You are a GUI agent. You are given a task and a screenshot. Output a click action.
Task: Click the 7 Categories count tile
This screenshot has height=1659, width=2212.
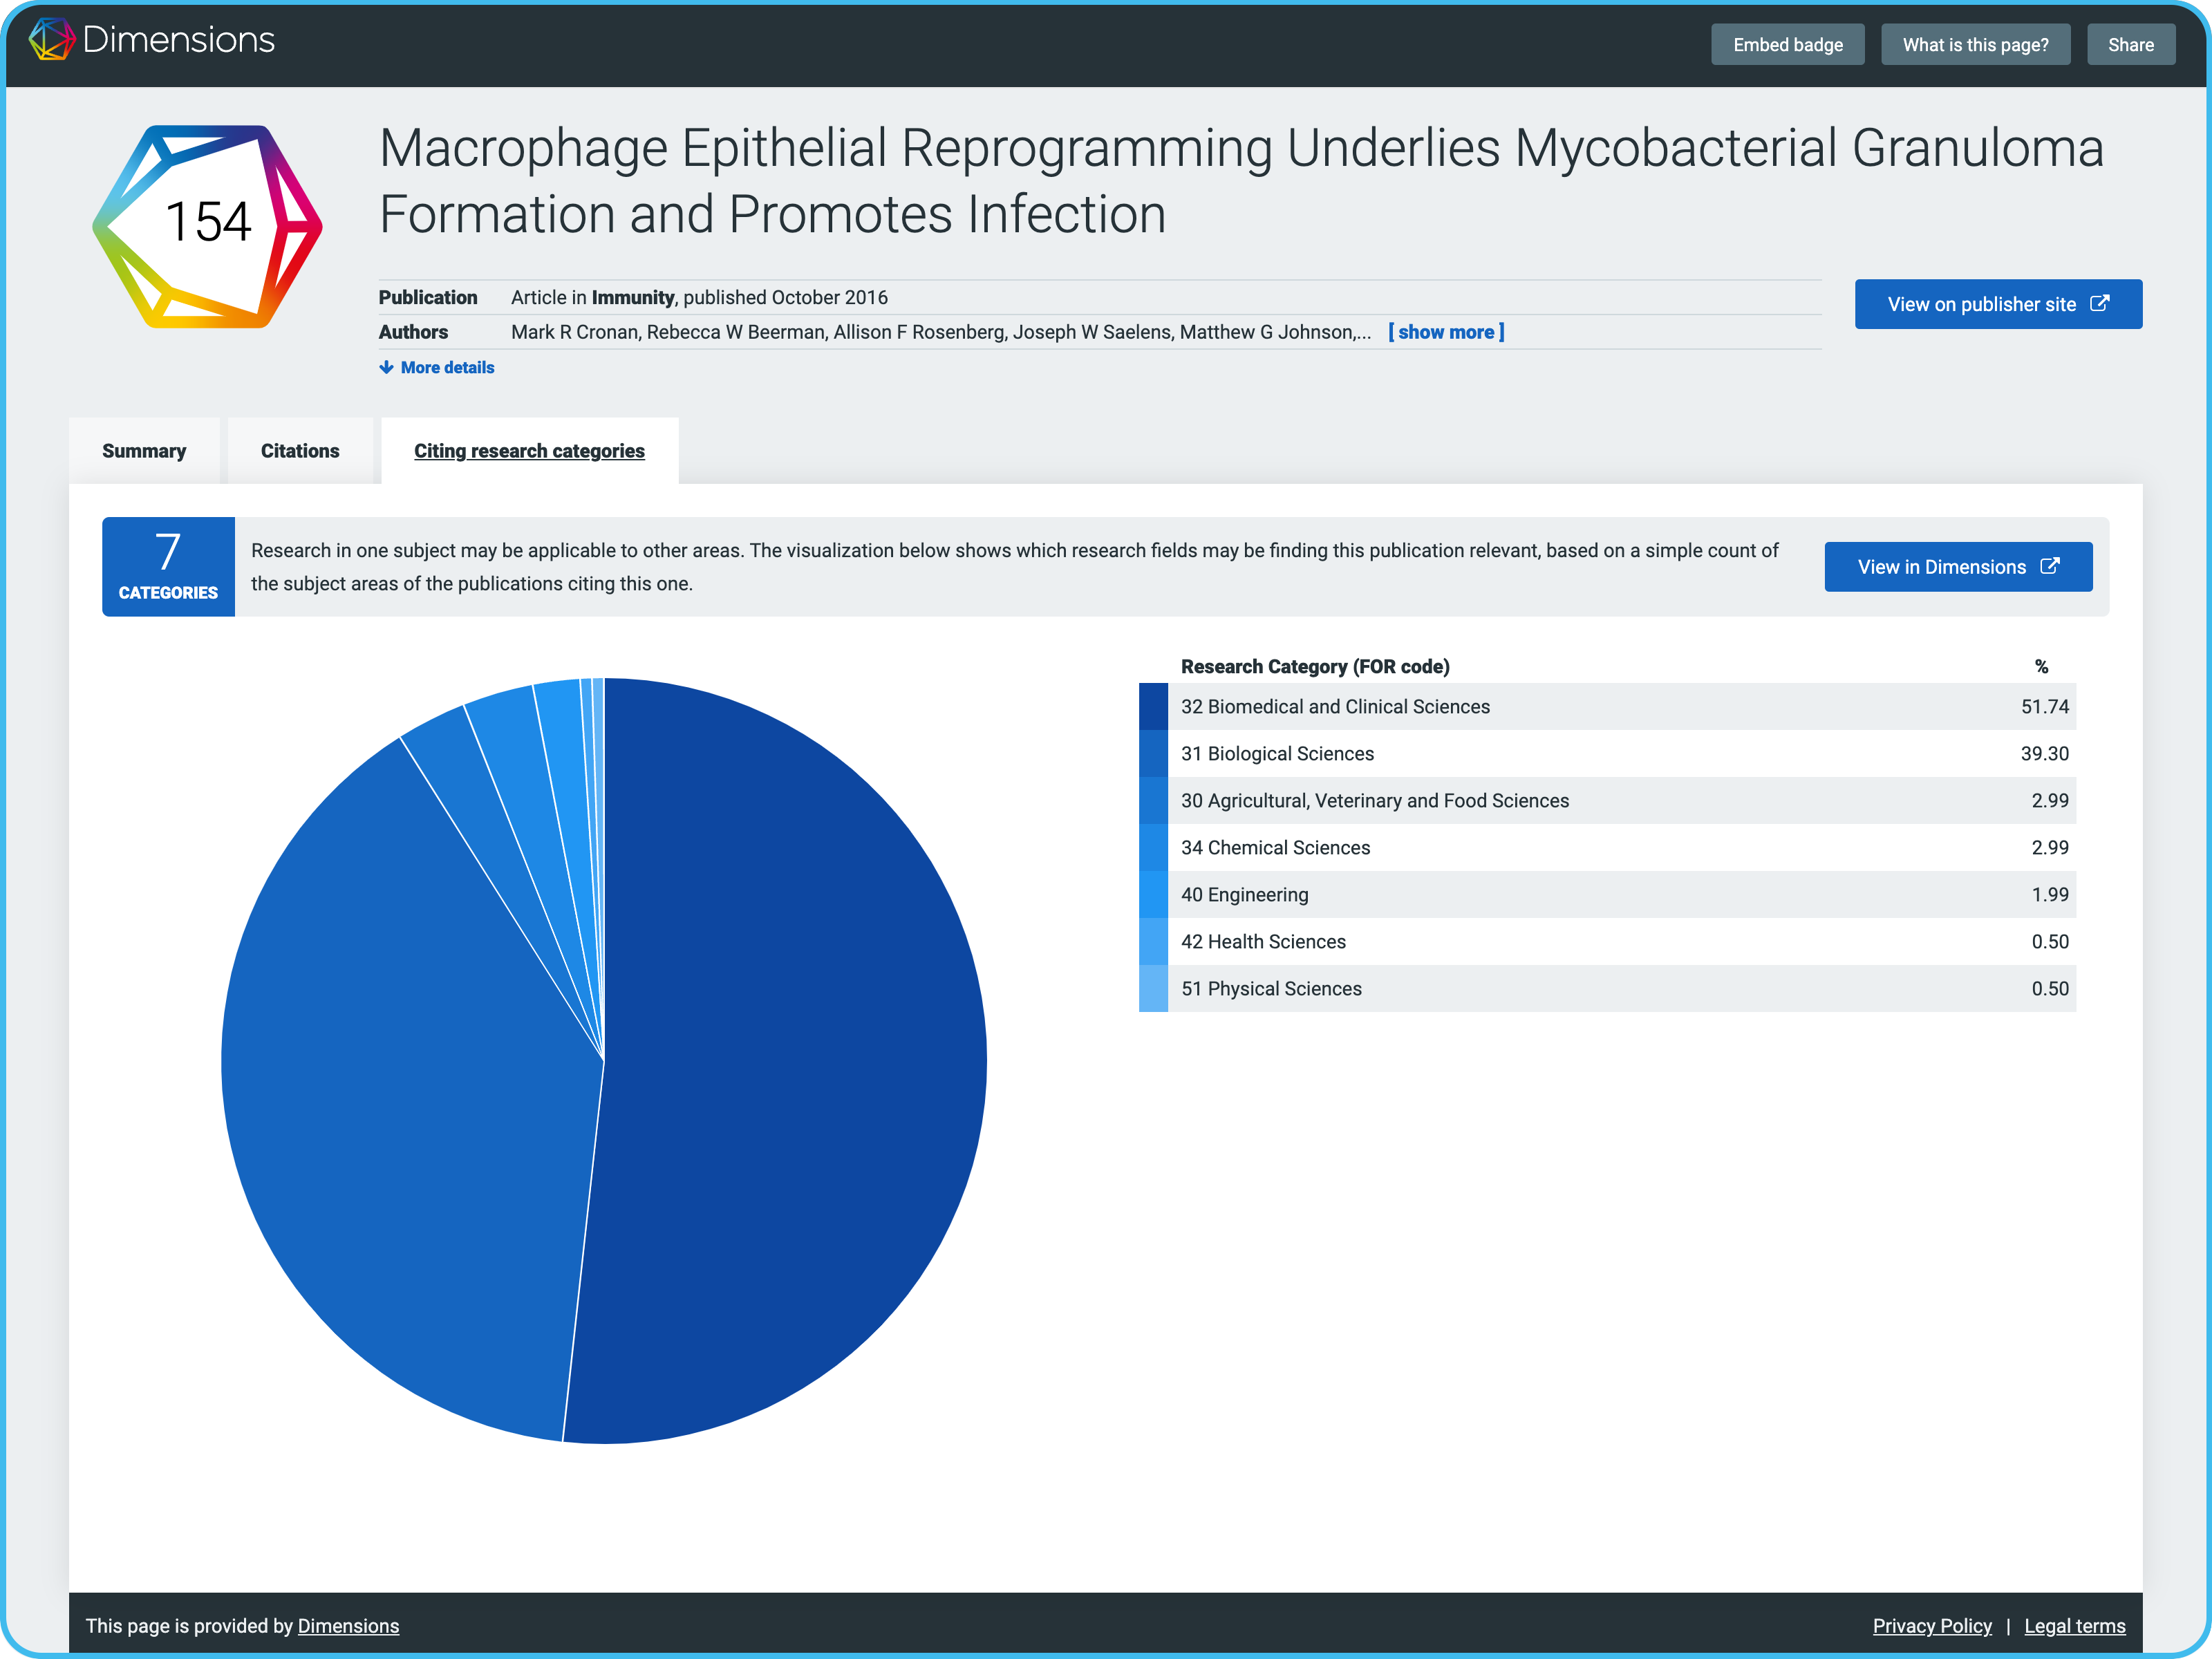pos(168,567)
